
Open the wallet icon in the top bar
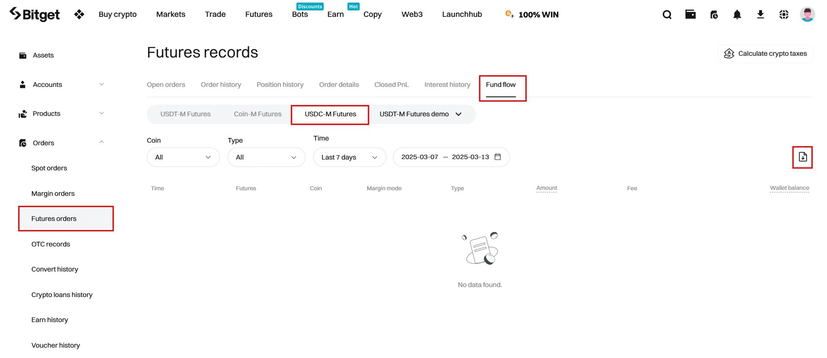(691, 14)
